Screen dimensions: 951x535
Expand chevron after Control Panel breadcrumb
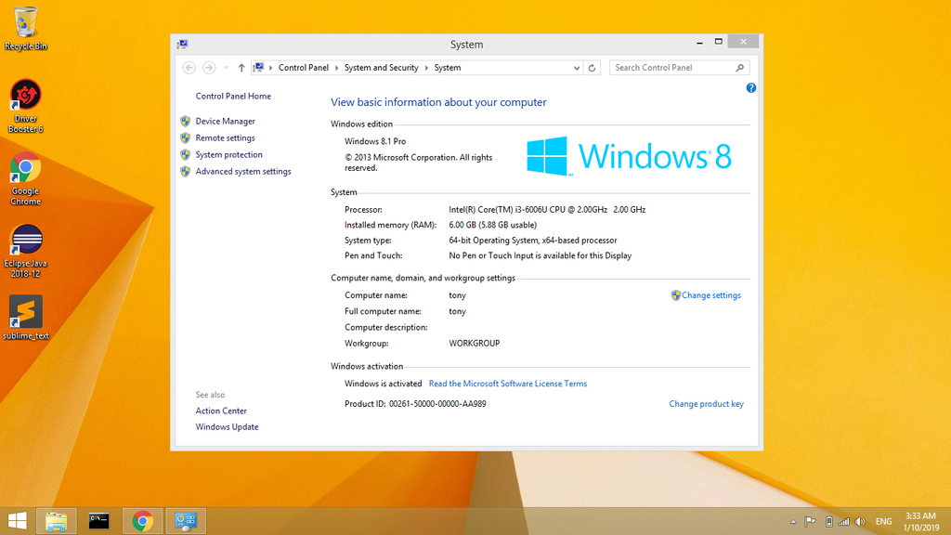click(337, 68)
